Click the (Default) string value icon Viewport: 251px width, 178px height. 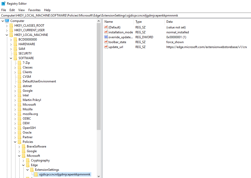(106, 27)
